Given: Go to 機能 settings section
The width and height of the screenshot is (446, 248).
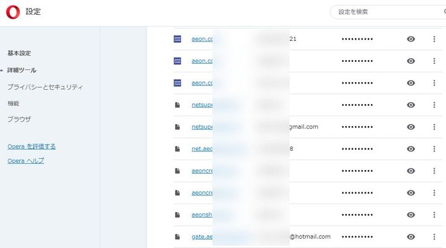Looking at the screenshot, I should click(x=14, y=103).
